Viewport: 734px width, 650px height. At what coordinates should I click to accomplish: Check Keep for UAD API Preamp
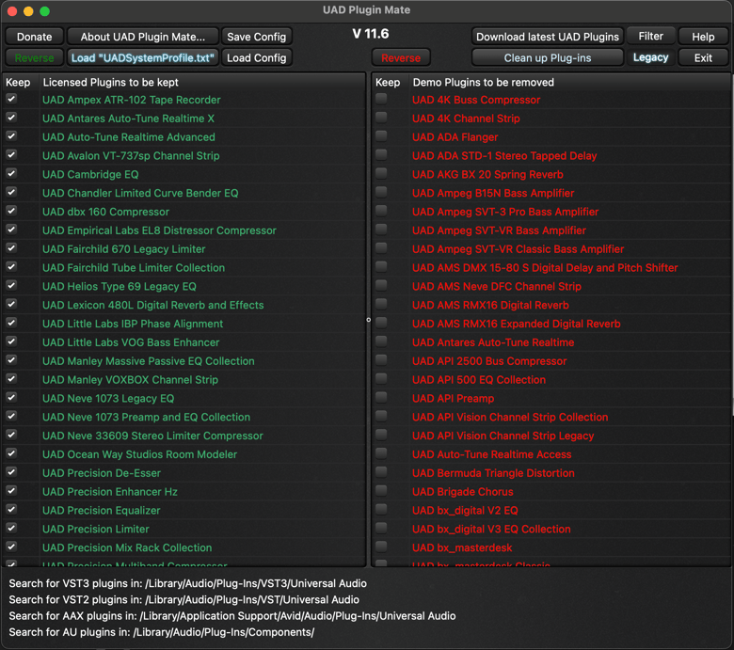click(x=381, y=398)
